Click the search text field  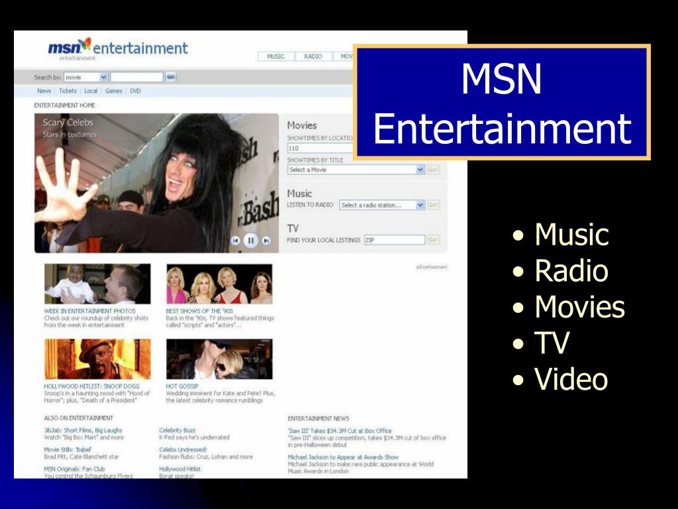coord(136,77)
